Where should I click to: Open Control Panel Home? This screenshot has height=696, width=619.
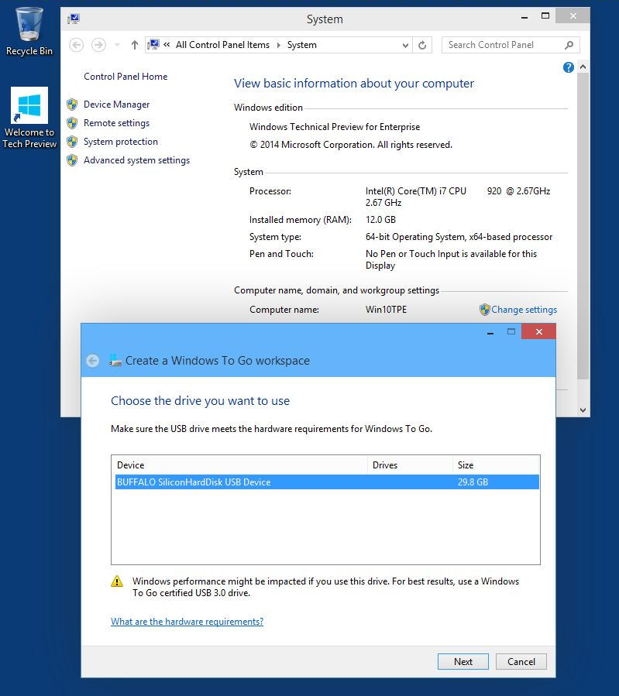[126, 77]
